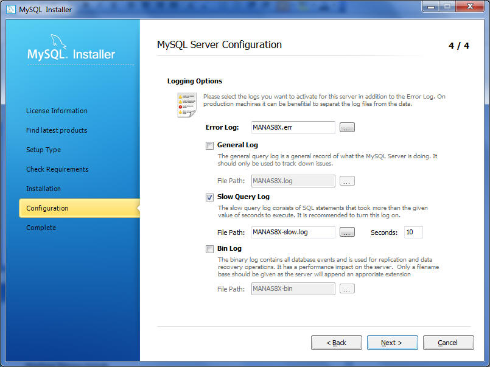Select the Installation step
Viewport: 490px width, 367px height.
click(x=43, y=189)
